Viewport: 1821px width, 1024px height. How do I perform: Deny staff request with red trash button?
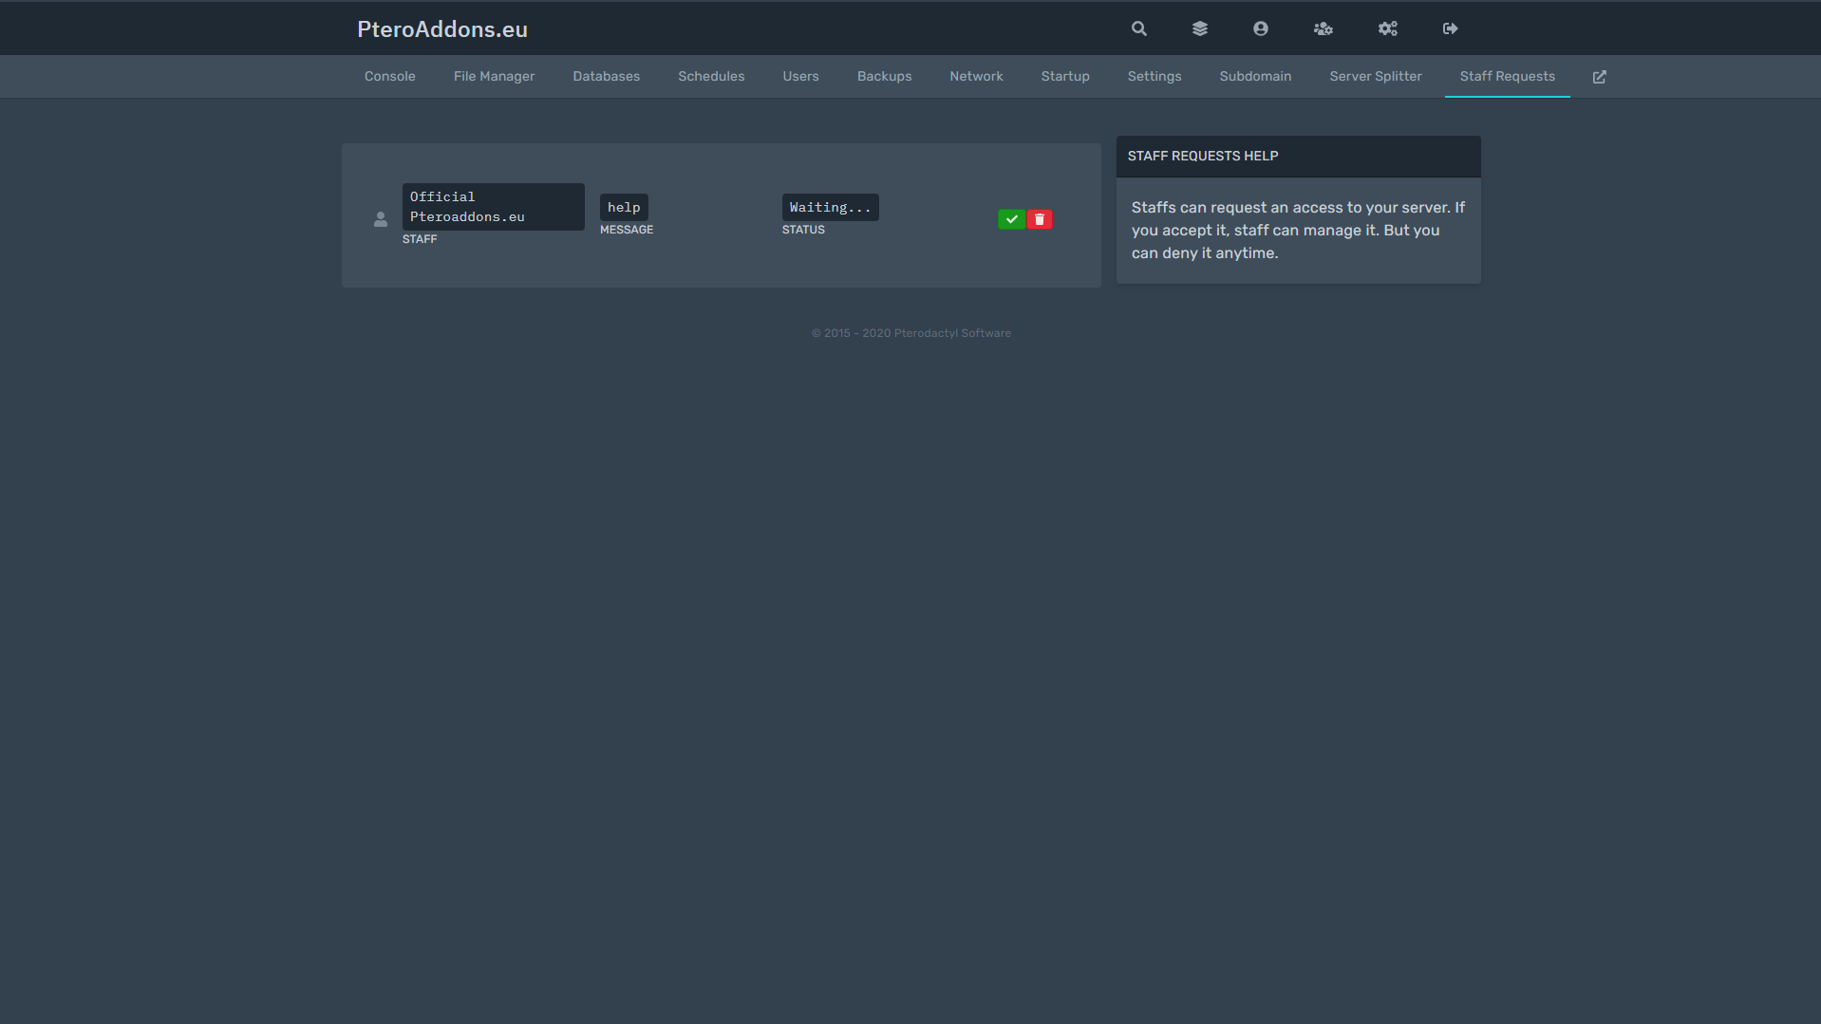pyautogui.click(x=1040, y=219)
